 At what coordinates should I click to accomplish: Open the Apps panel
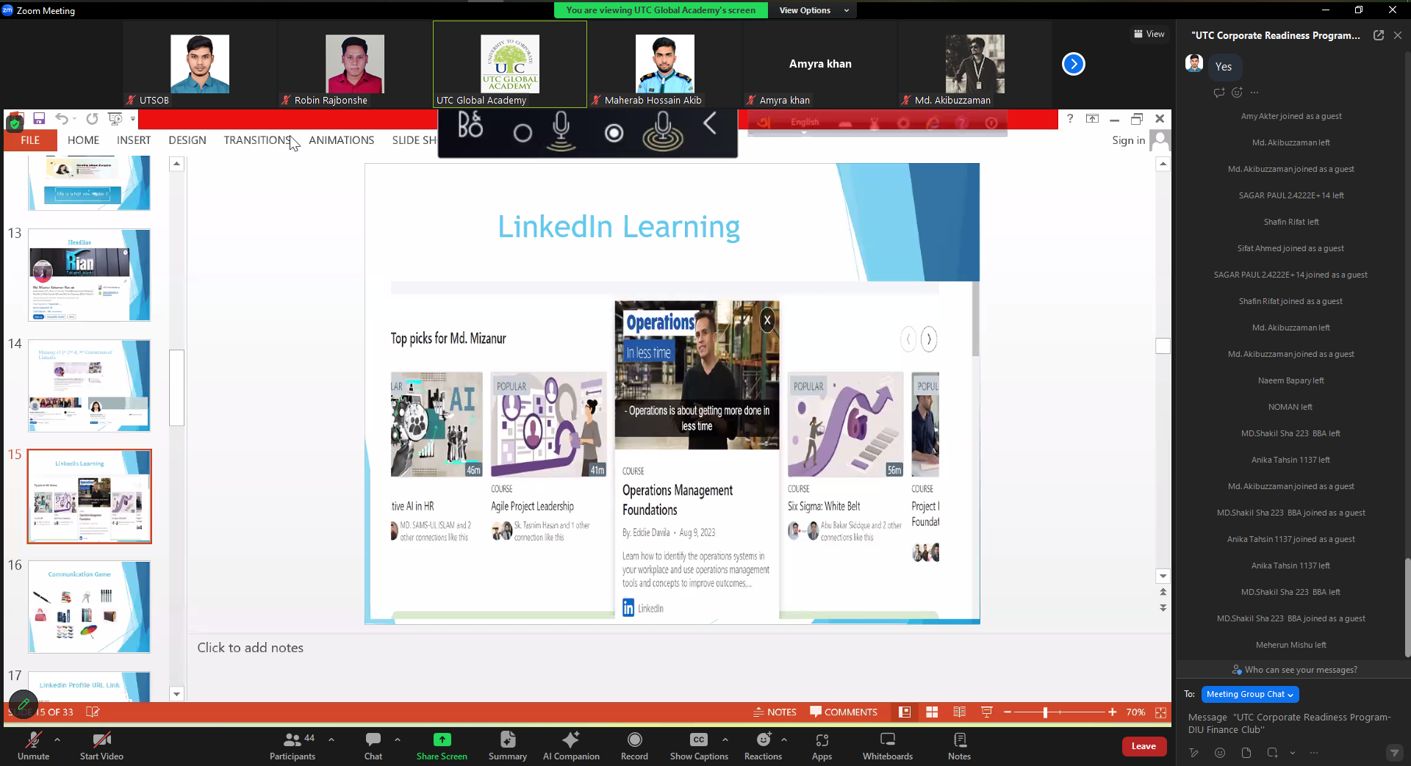(822, 745)
